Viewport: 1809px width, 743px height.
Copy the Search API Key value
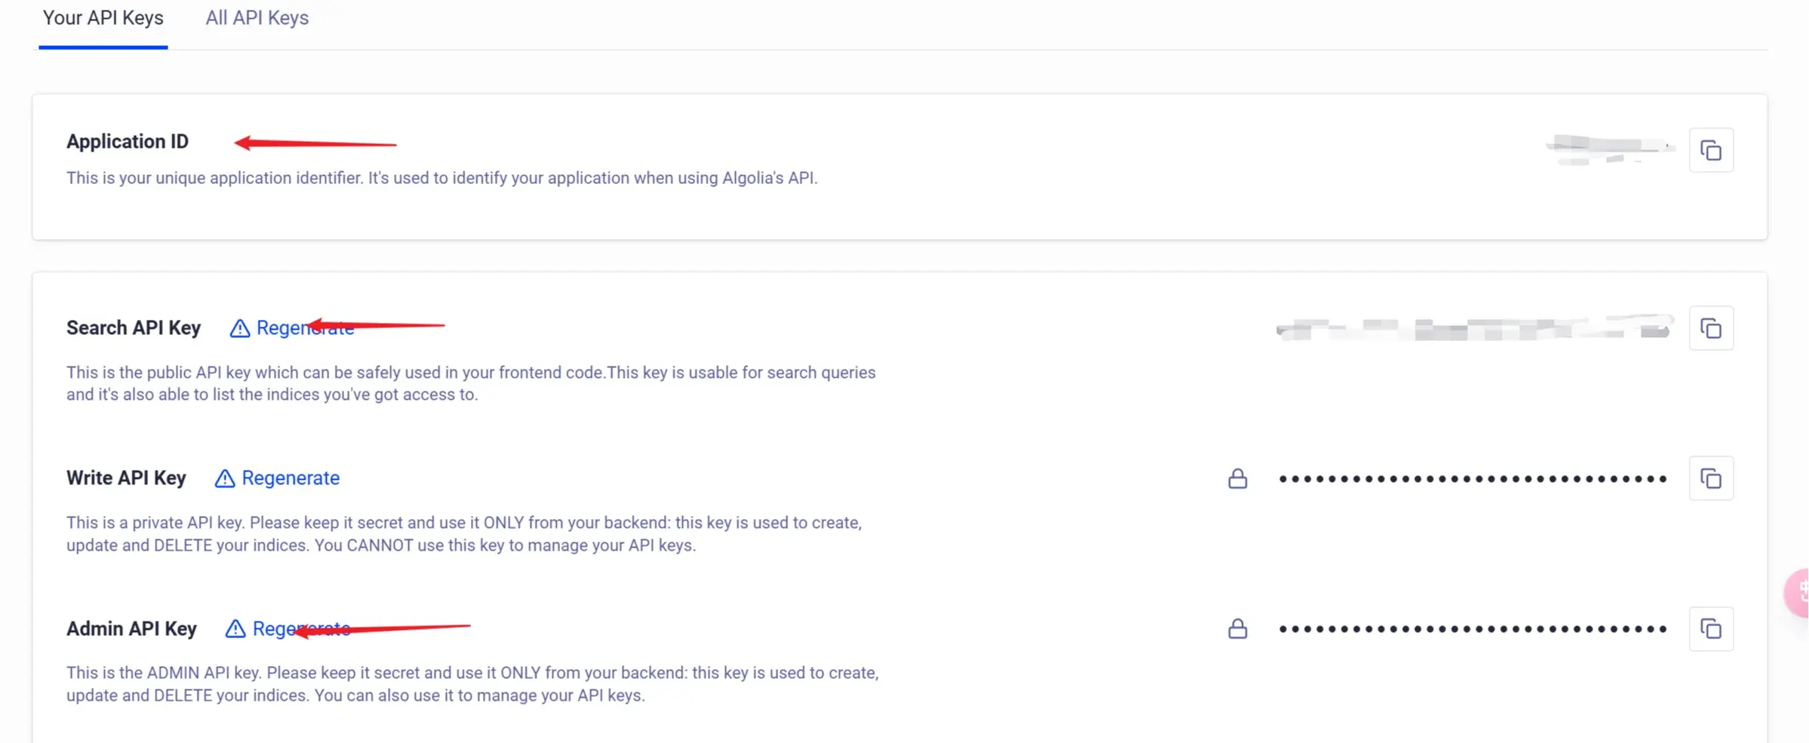point(1712,328)
